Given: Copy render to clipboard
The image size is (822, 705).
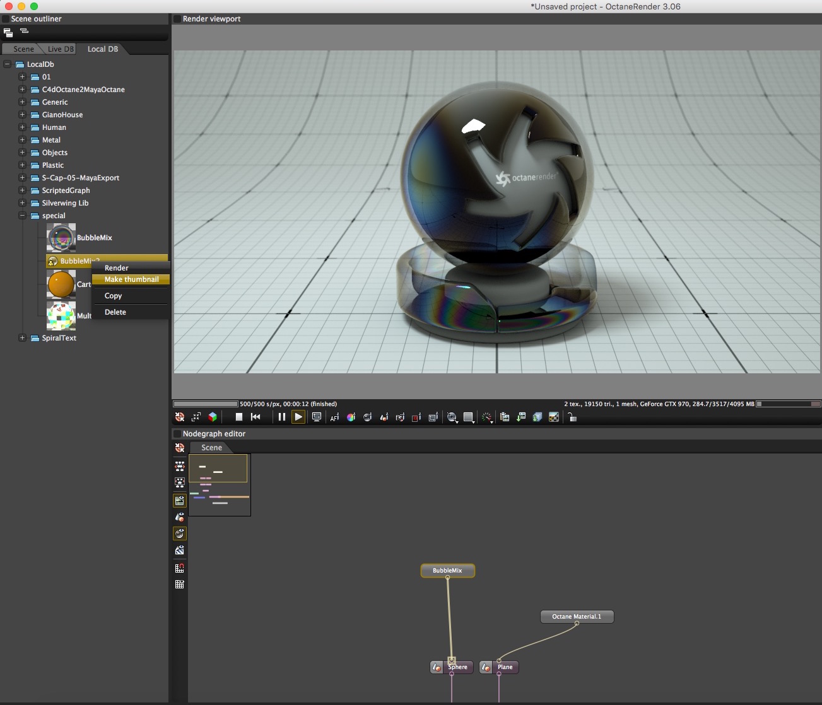Looking at the screenshot, I should tap(505, 417).
